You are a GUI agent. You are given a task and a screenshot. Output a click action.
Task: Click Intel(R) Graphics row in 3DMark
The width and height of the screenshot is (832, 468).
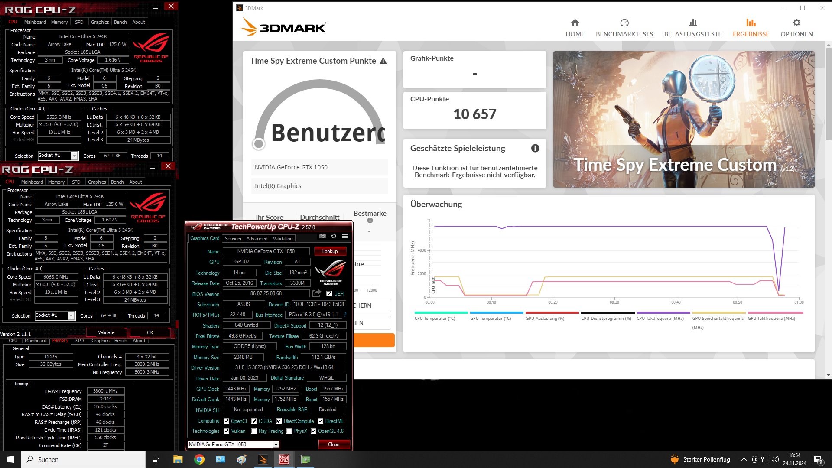320,186
